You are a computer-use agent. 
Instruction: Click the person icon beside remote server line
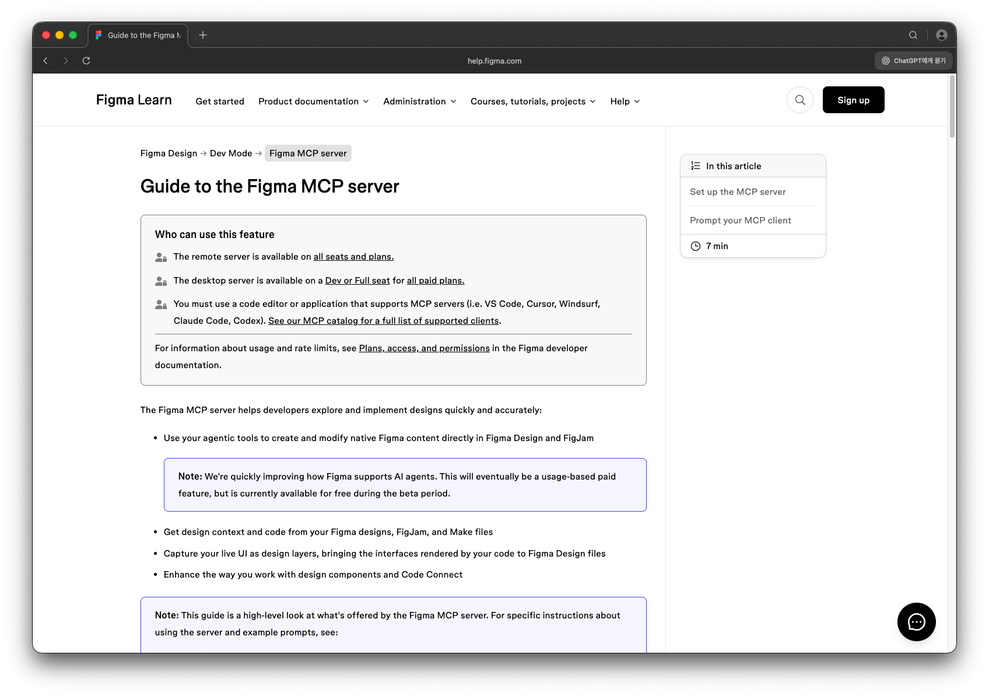pos(161,257)
